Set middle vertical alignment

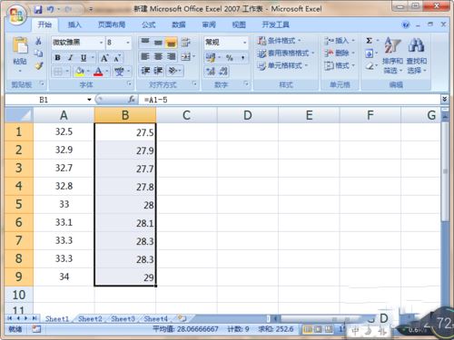click(x=158, y=42)
